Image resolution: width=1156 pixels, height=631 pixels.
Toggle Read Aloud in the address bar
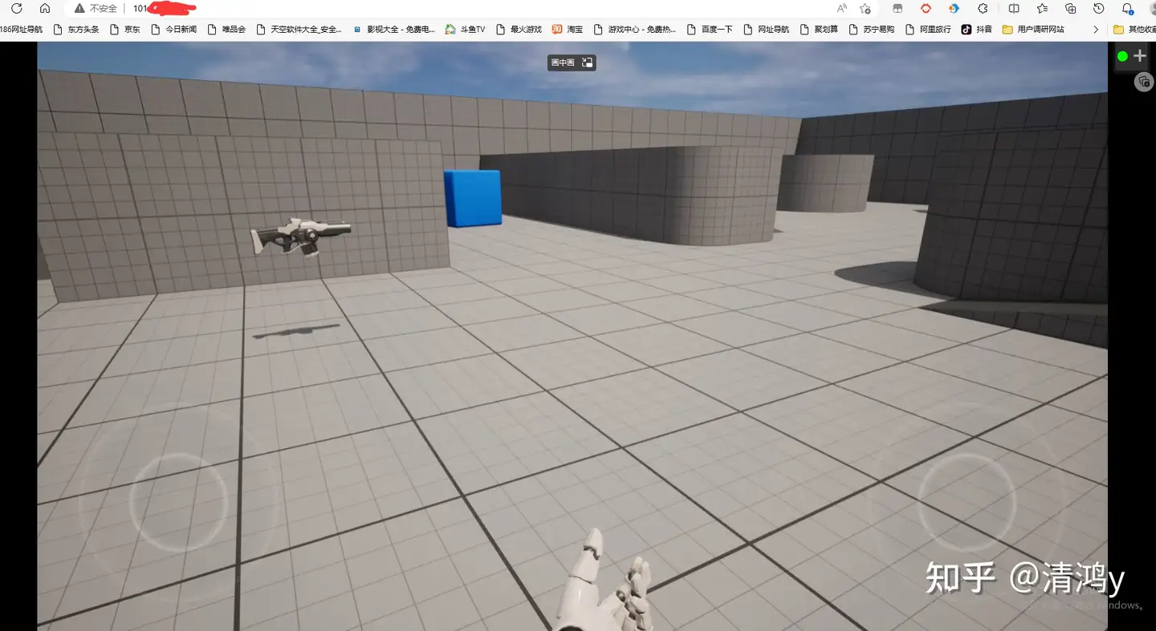click(x=841, y=8)
